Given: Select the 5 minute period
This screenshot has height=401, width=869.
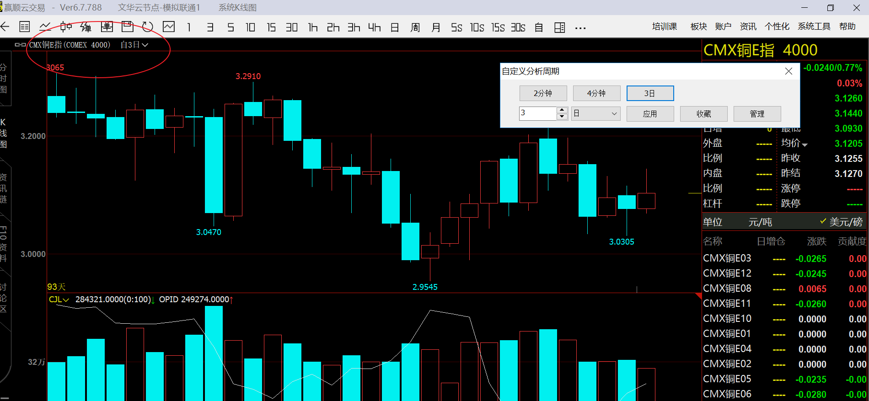Looking at the screenshot, I should (231, 27).
